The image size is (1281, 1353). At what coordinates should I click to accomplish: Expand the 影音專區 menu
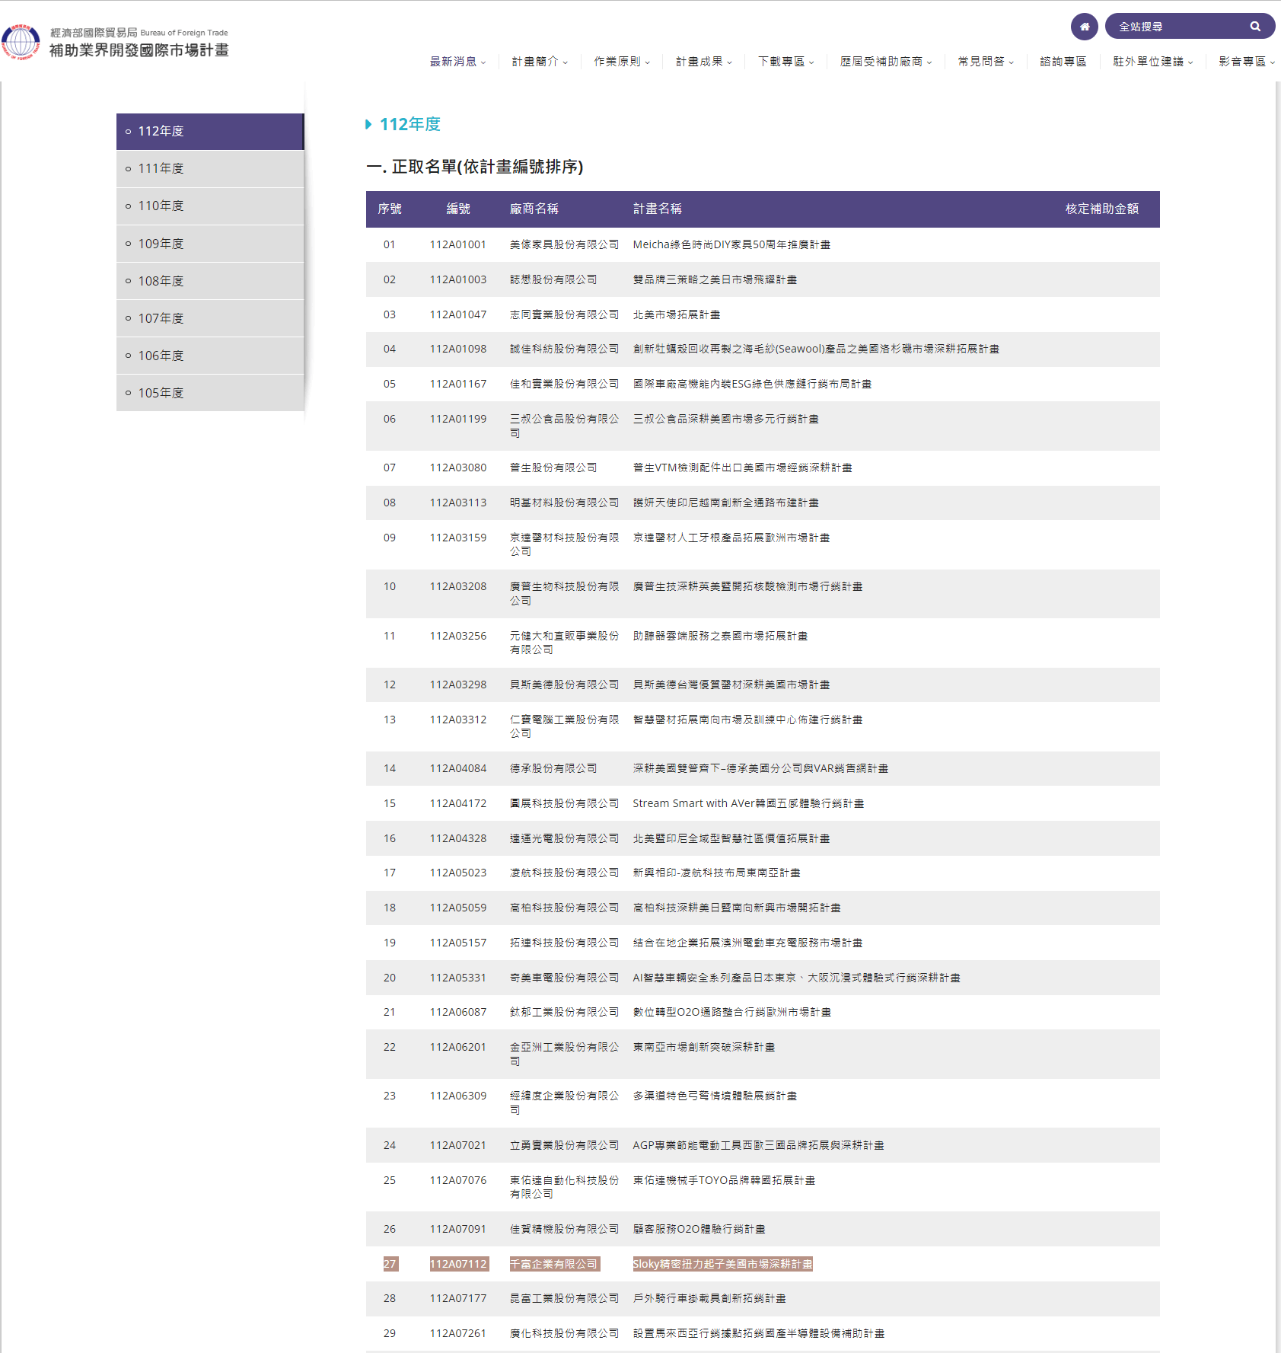[1247, 62]
